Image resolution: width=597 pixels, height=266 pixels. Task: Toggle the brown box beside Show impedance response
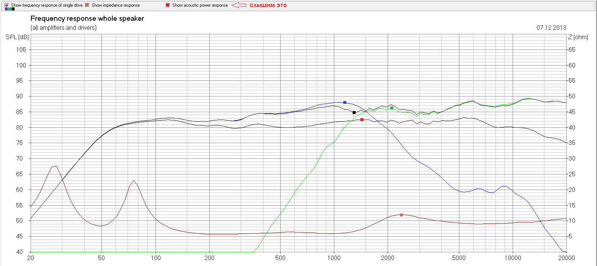coord(87,5)
